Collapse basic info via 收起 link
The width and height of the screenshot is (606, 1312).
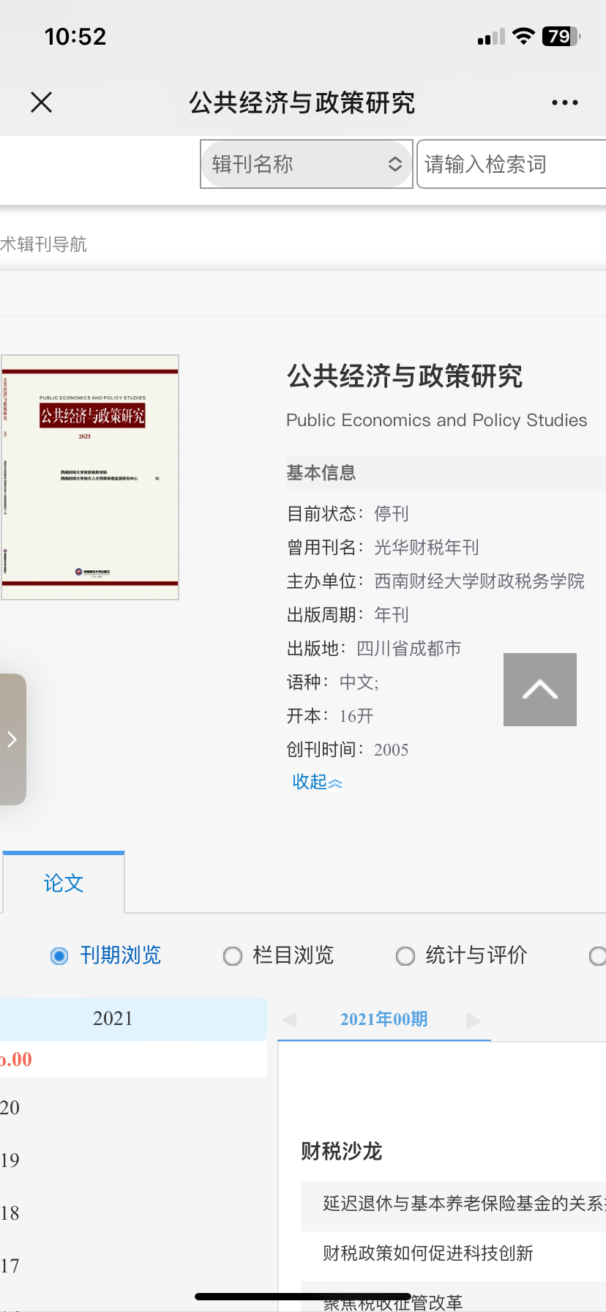coord(316,782)
